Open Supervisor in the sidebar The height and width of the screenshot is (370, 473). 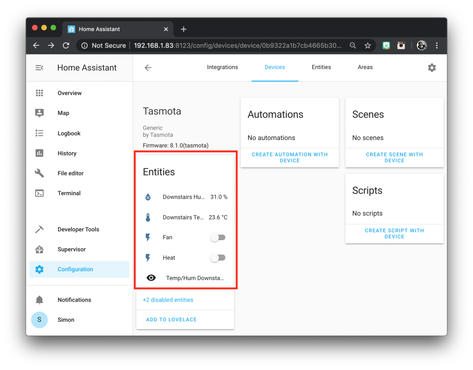[x=79, y=249]
